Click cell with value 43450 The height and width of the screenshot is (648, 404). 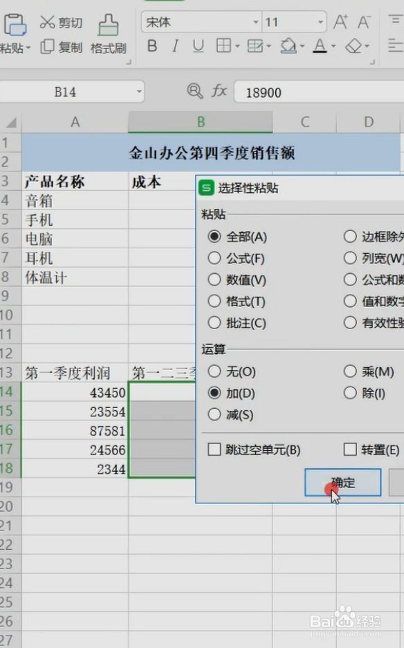tap(75, 392)
